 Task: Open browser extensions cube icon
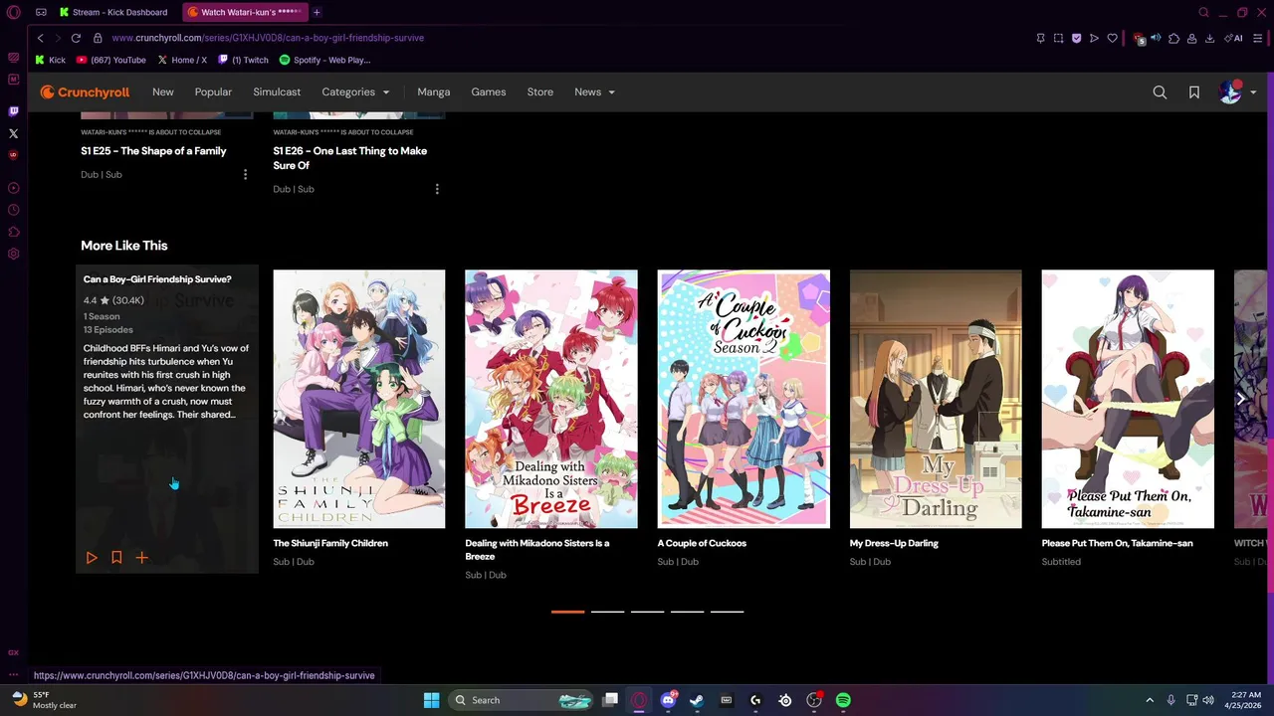pos(1173,38)
